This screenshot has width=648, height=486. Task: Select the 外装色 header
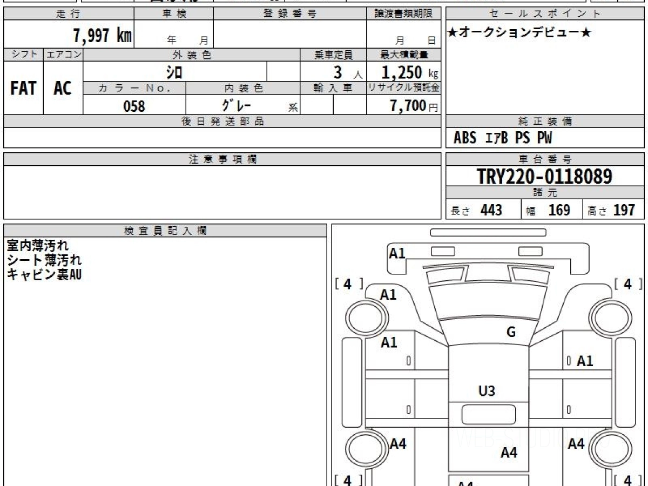pos(192,55)
